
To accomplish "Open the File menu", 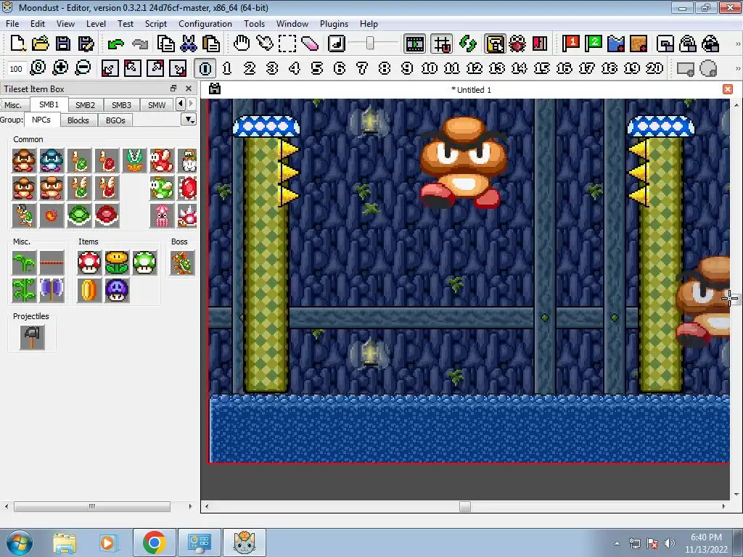I will 12,24.
